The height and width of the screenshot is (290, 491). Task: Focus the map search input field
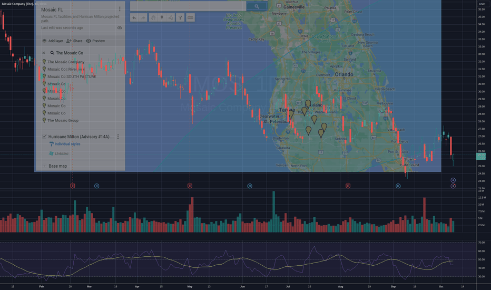coord(188,6)
